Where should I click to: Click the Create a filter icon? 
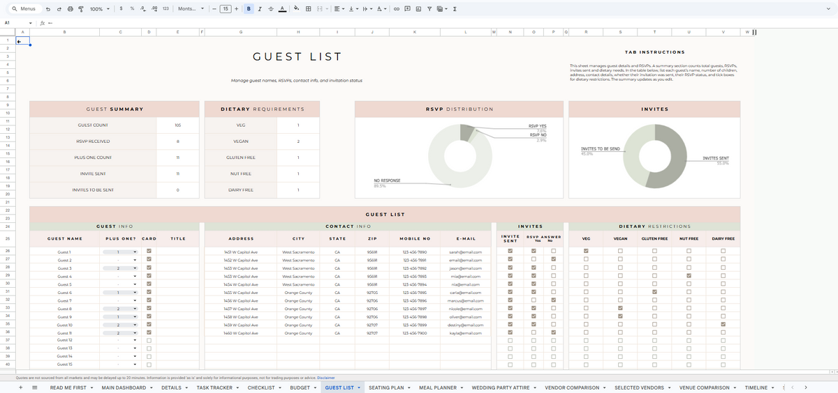pyautogui.click(x=429, y=8)
